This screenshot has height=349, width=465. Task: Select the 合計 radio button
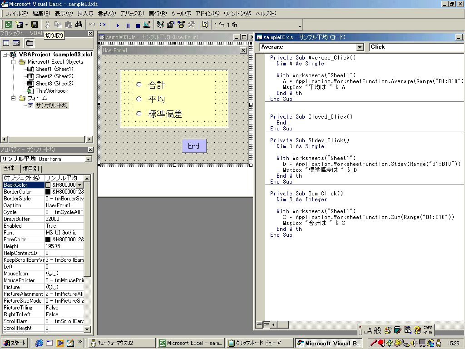click(139, 85)
